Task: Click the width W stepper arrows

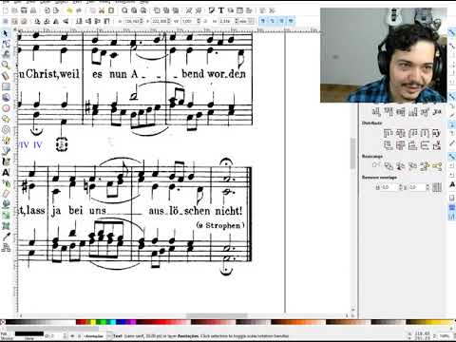Action: tap(199, 22)
